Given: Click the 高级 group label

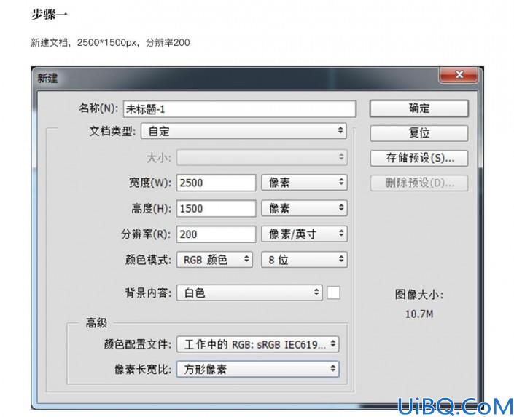Looking at the screenshot, I should point(96,323).
